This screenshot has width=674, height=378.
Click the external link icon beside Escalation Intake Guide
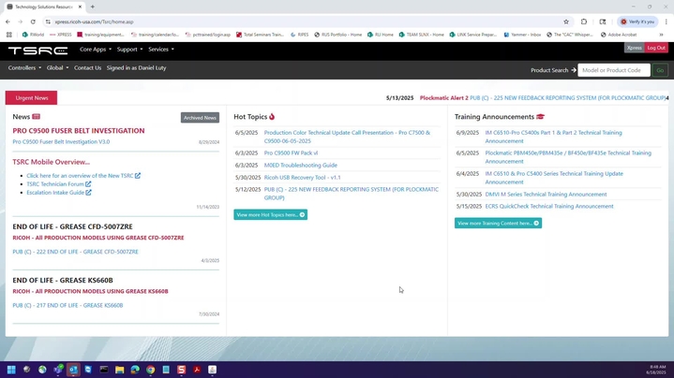pos(88,193)
